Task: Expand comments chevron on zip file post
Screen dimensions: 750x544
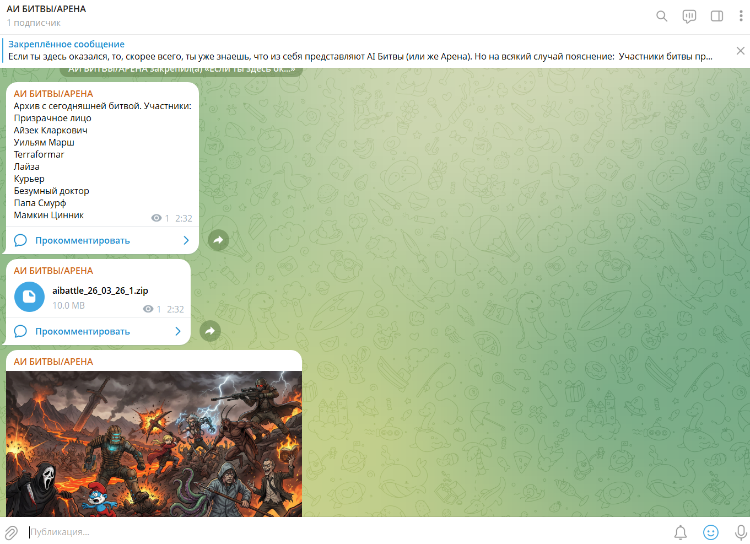Action: (178, 331)
